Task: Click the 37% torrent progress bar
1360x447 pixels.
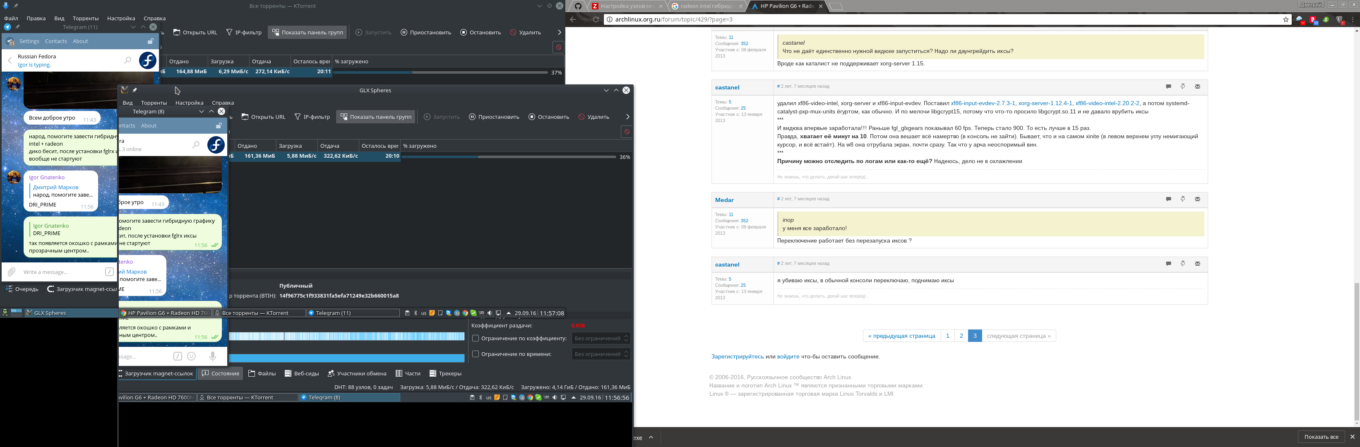Action: [x=440, y=72]
